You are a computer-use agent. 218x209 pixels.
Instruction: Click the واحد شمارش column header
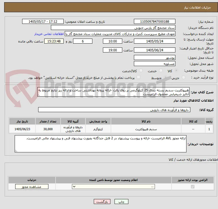click(98, 121)
